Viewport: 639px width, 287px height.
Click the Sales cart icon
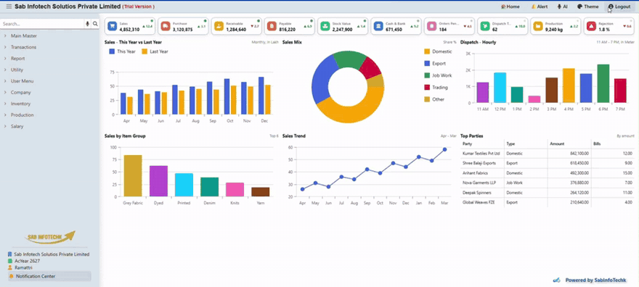[113, 26]
